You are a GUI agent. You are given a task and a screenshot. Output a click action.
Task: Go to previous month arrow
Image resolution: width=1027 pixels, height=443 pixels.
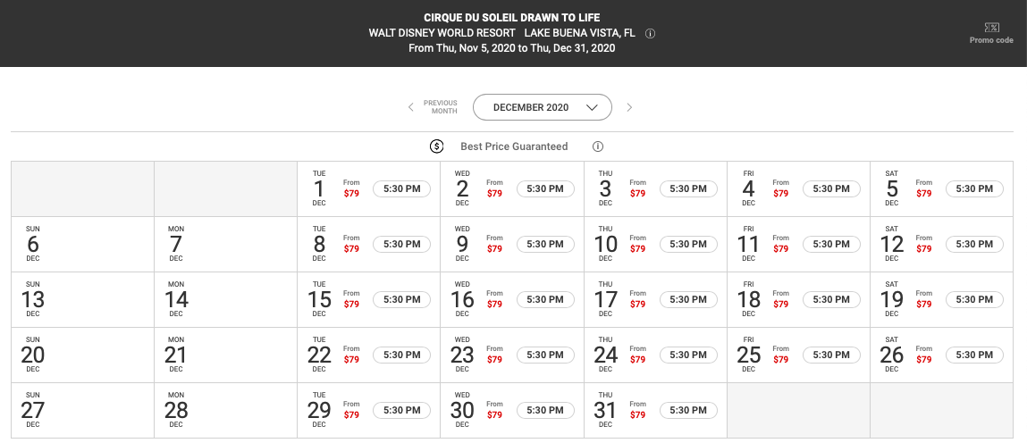[x=410, y=107]
